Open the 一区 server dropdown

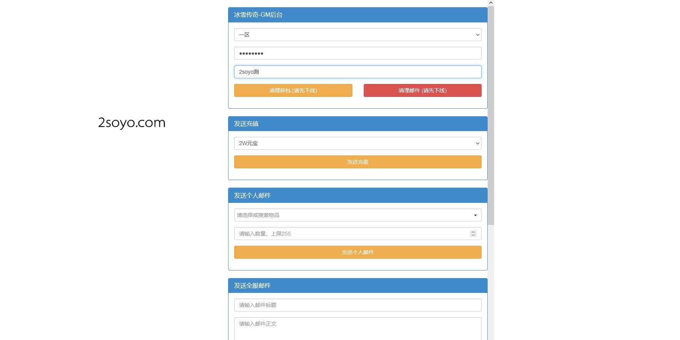pyautogui.click(x=358, y=35)
